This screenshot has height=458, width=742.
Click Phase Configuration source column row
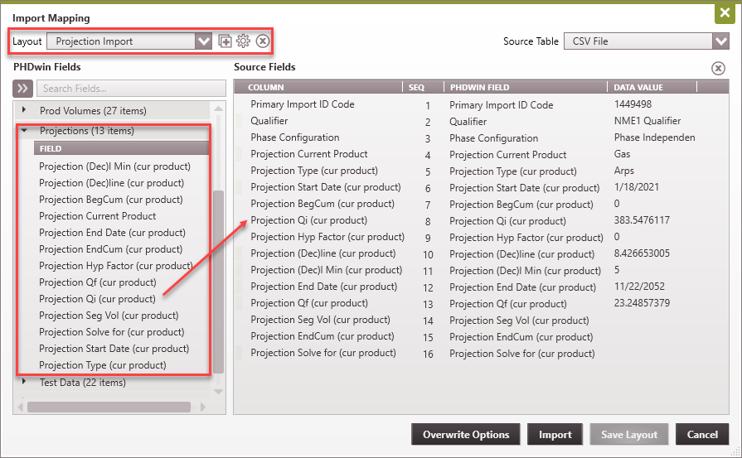(x=295, y=137)
